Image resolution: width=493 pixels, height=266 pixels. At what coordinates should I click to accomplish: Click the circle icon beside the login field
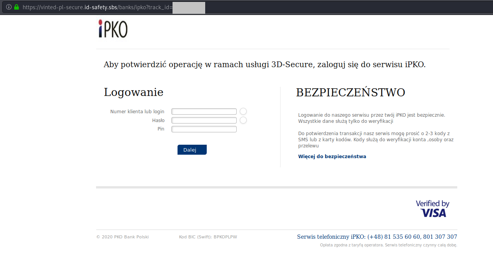point(243,111)
